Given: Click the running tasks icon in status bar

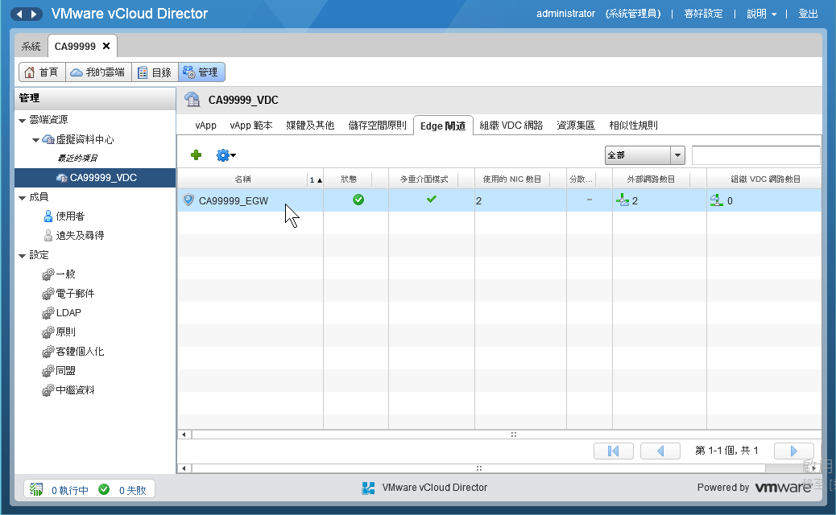Looking at the screenshot, I should [x=36, y=489].
